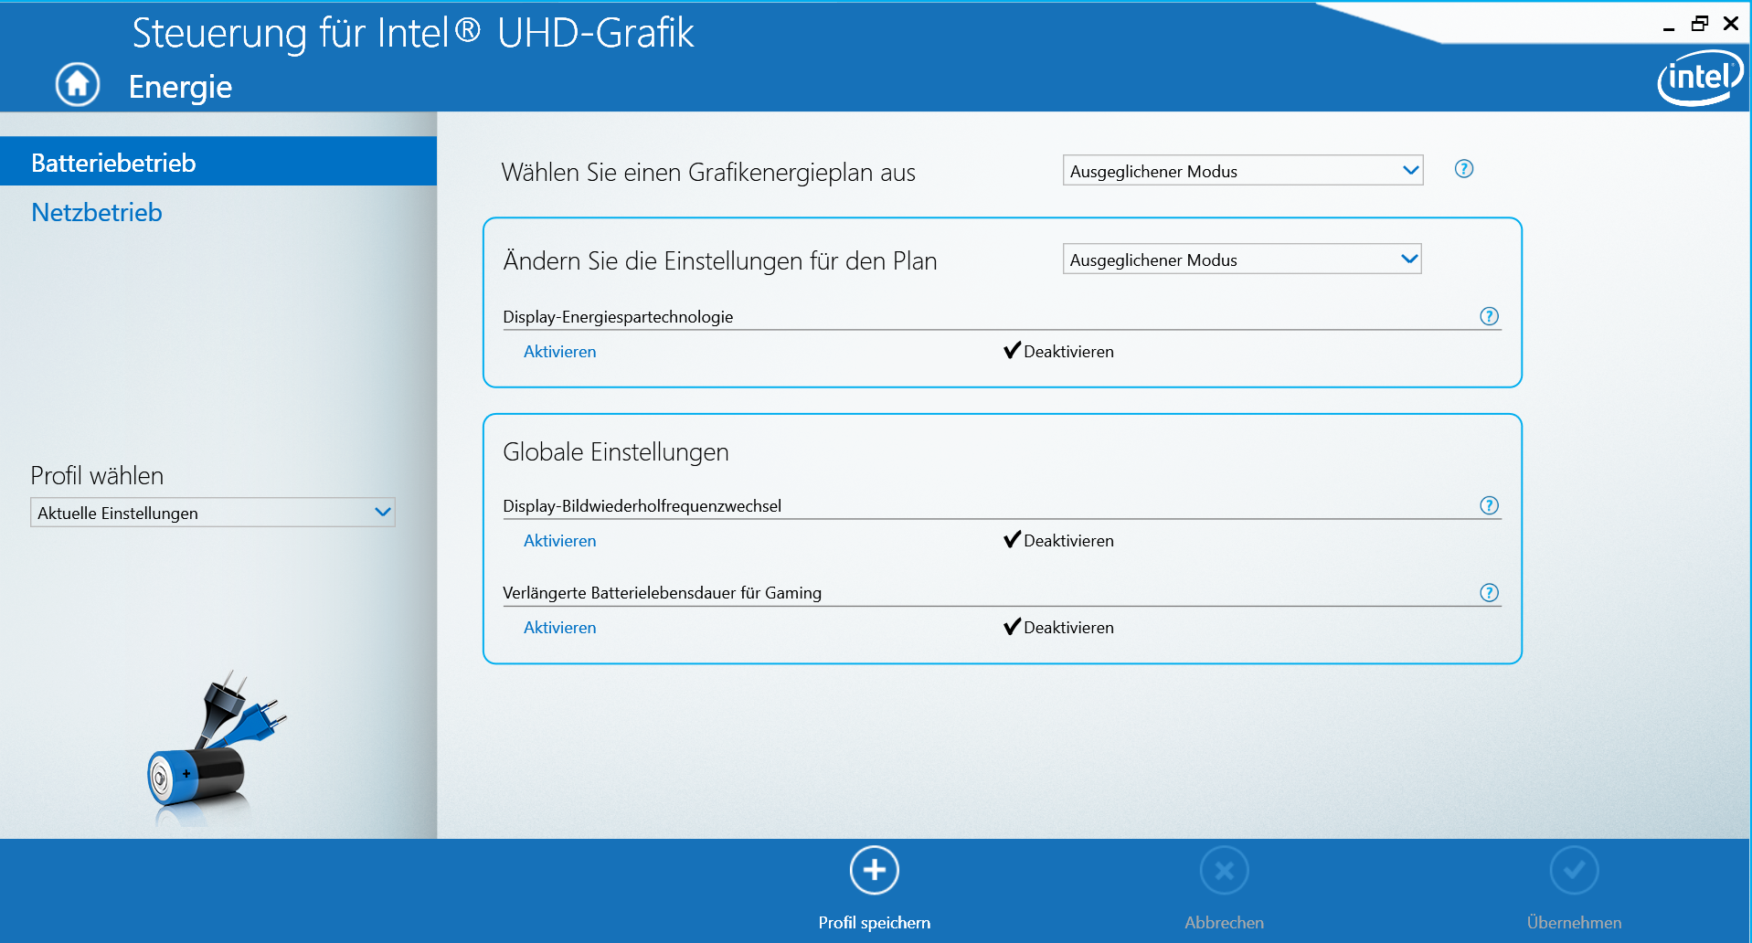Click the Profil speichern label

[875, 923]
